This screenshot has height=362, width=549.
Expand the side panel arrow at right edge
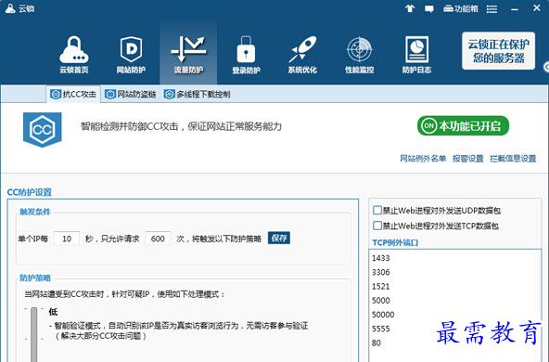pyautogui.click(x=546, y=67)
